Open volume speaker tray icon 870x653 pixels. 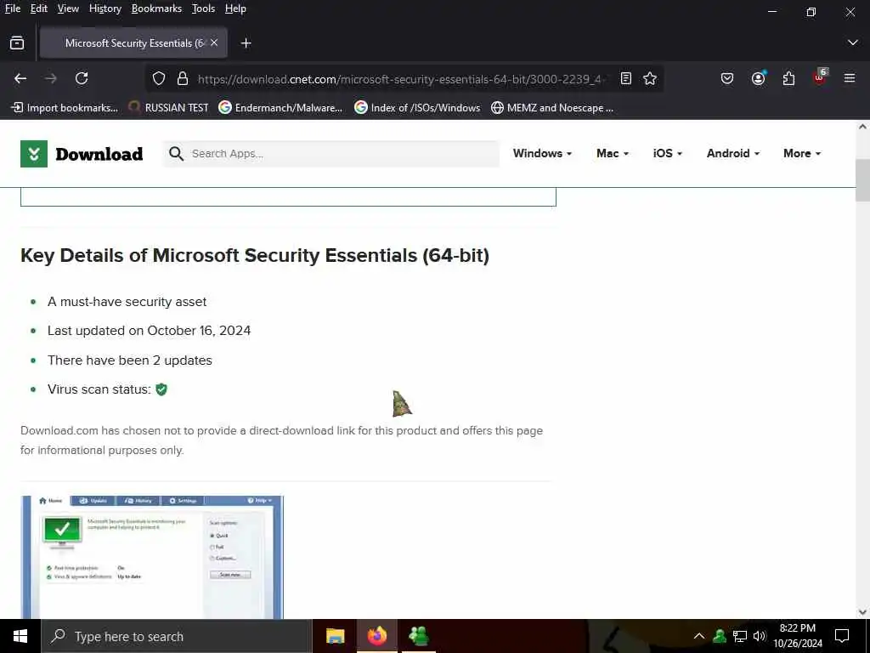pyautogui.click(x=760, y=636)
